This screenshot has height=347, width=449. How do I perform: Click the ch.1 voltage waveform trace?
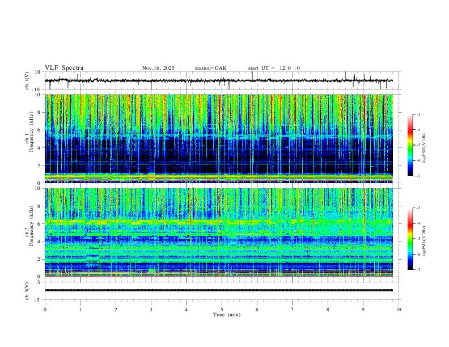click(x=218, y=81)
